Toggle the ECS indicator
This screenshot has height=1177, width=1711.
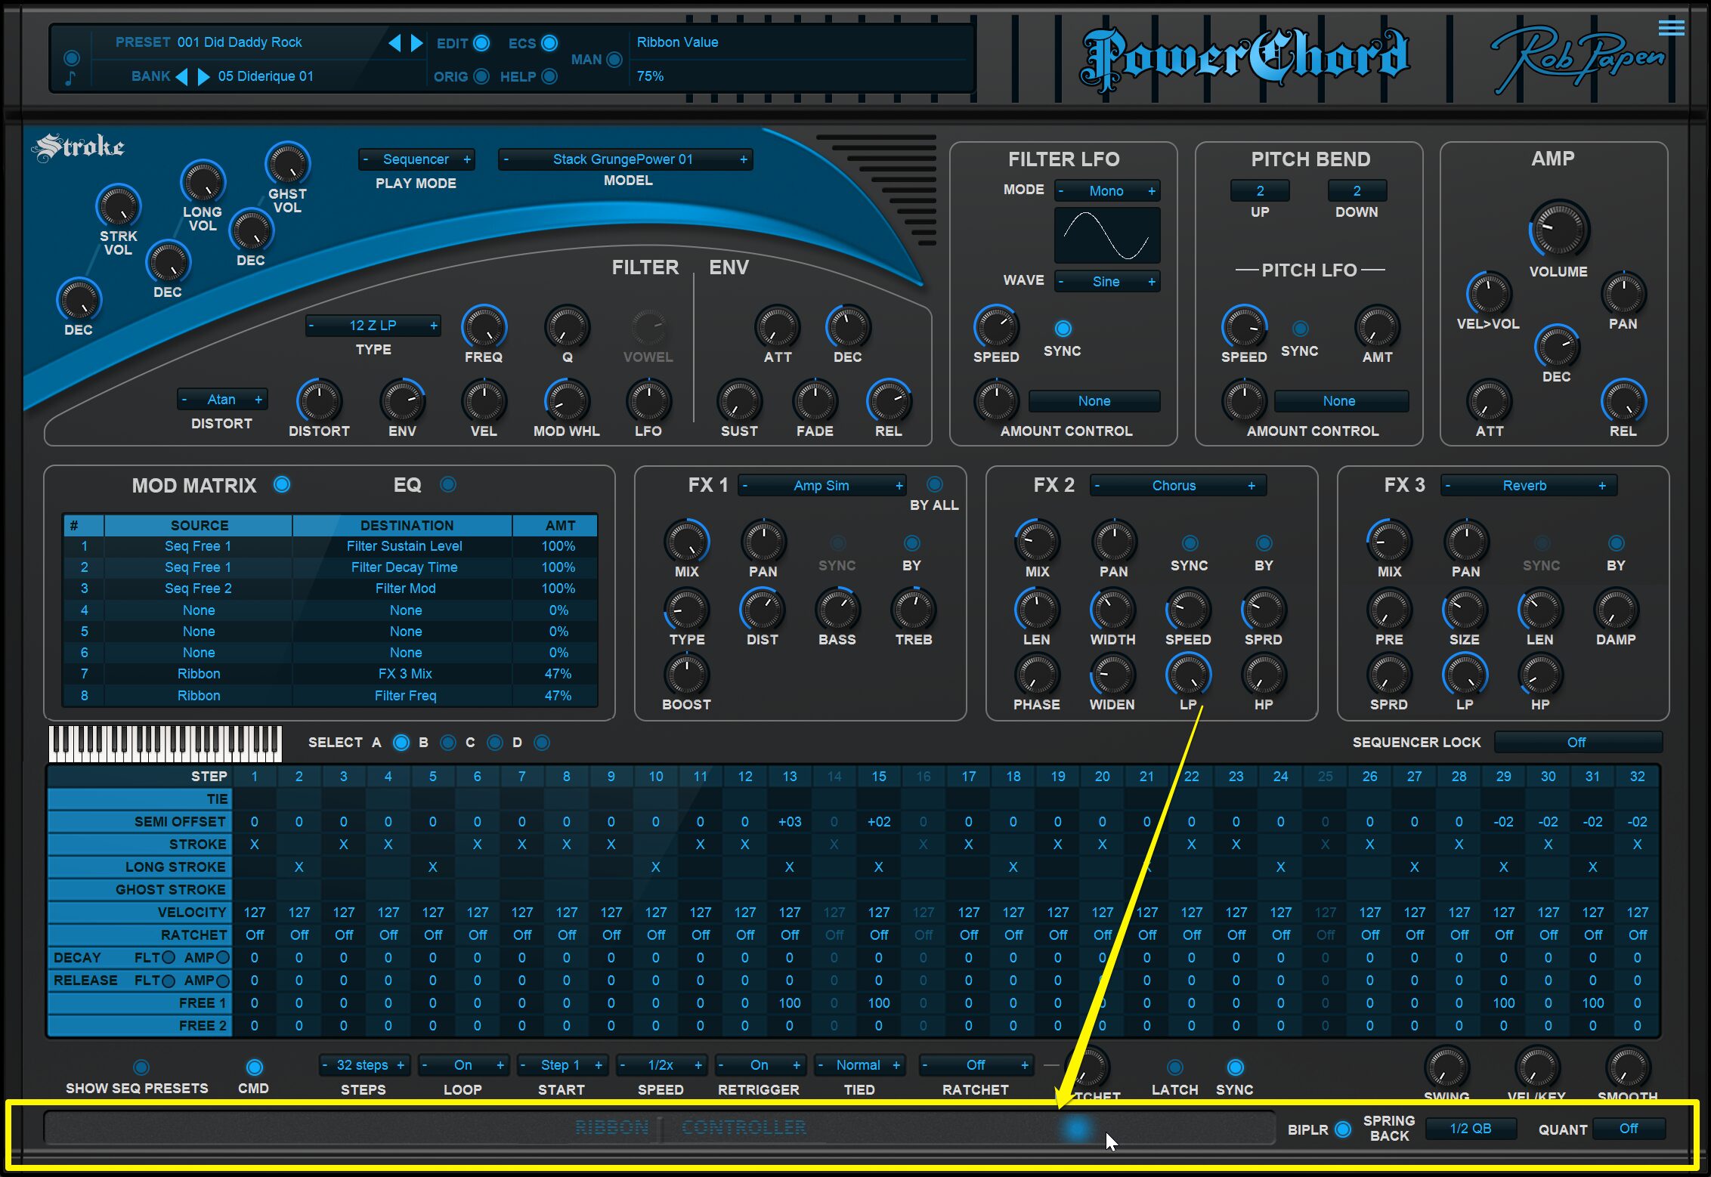(x=549, y=43)
